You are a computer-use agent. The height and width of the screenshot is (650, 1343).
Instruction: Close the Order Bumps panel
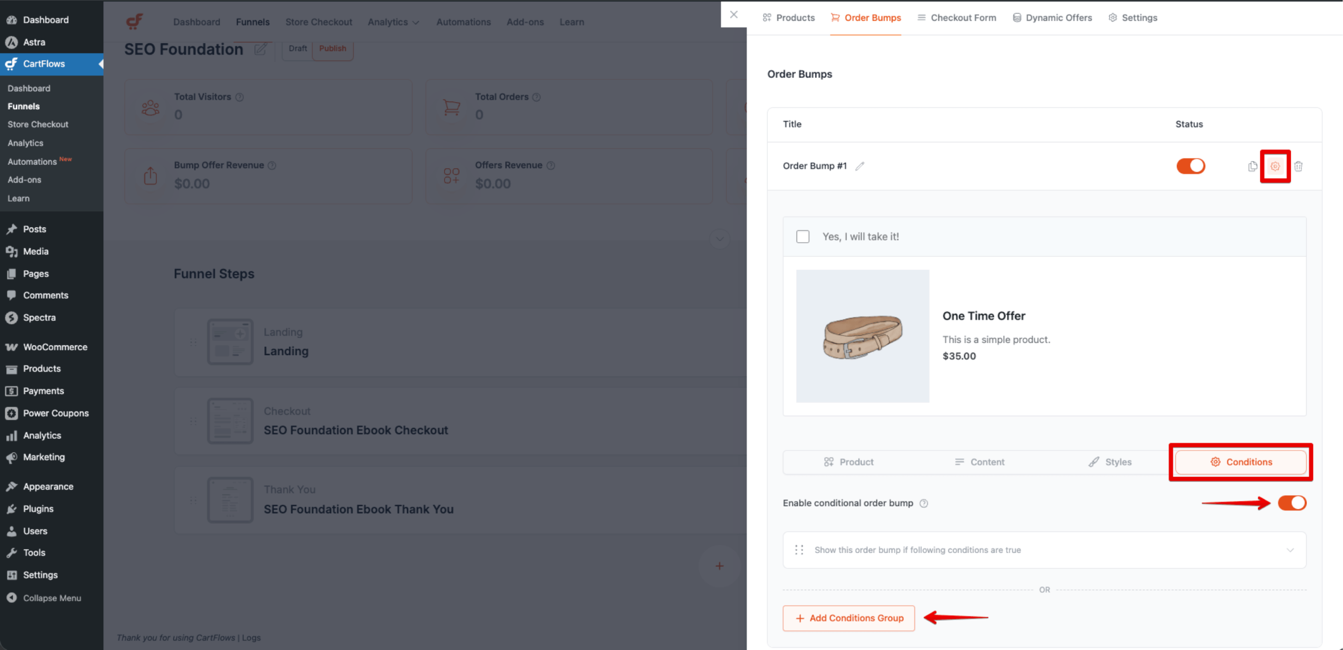[x=733, y=15]
